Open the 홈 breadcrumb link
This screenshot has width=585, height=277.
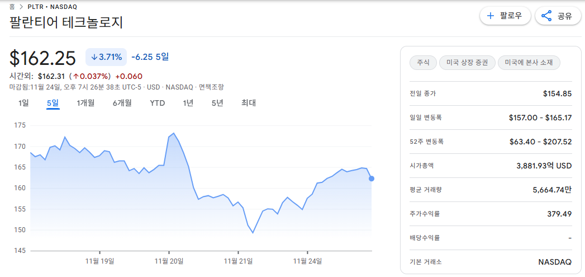(12, 7)
